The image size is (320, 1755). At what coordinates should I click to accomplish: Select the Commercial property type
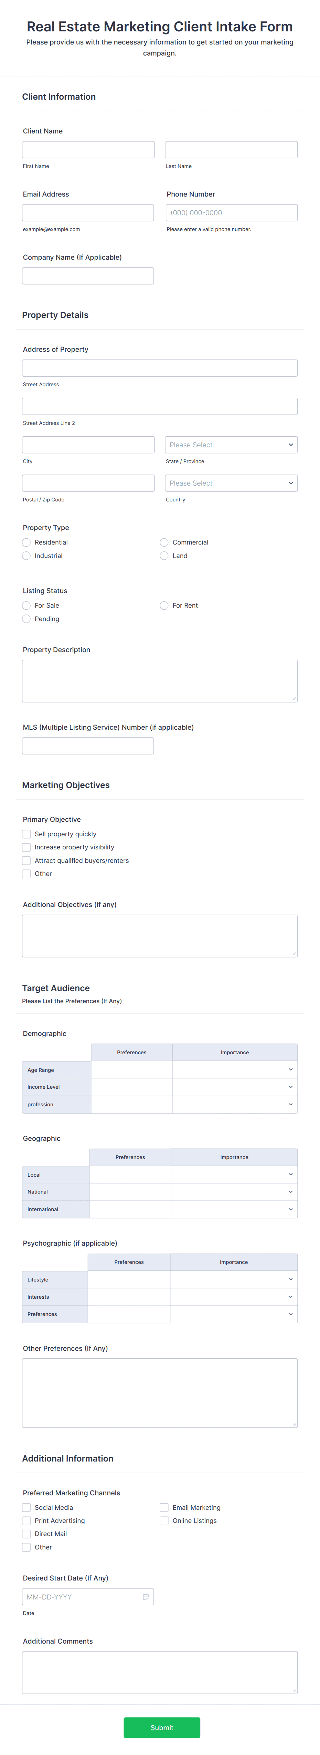point(164,542)
